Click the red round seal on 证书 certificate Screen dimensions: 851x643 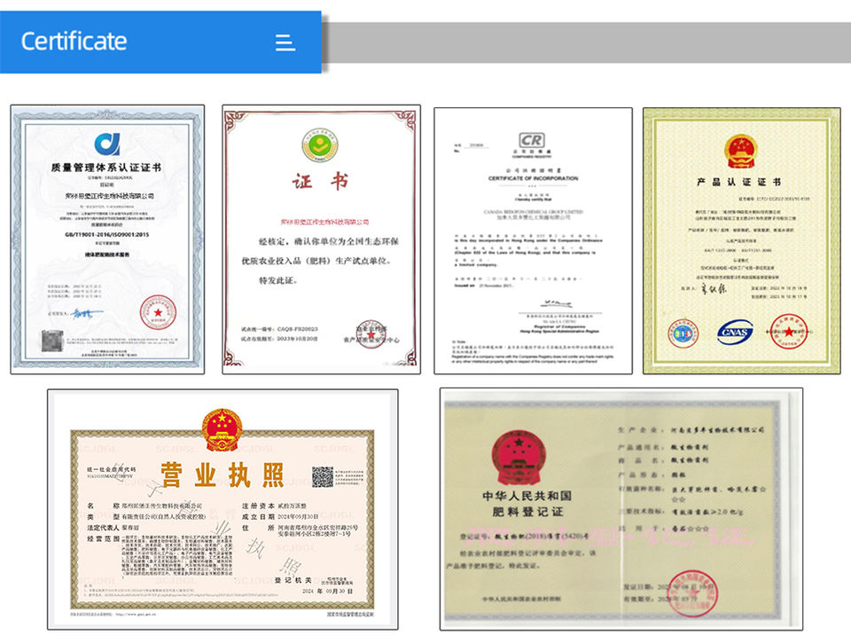pos(371,334)
